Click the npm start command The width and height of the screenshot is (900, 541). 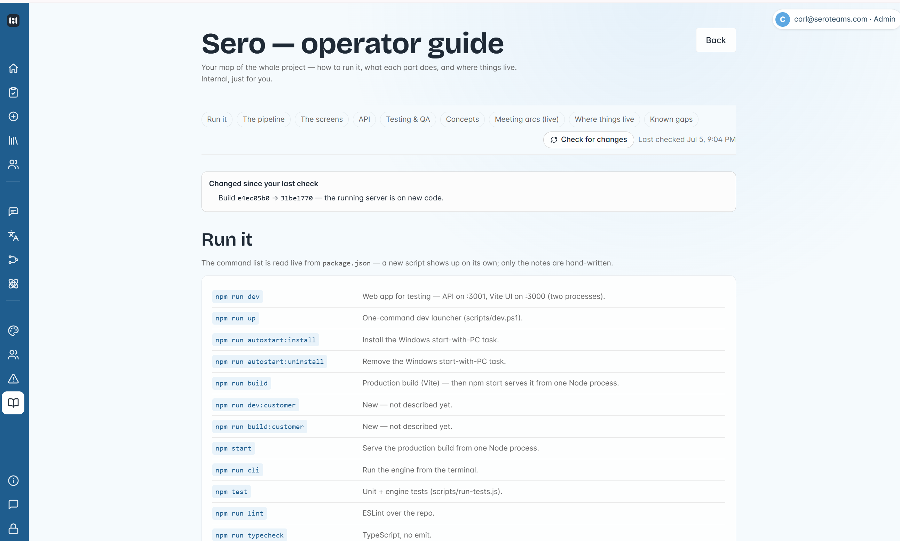(x=234, y=448)
